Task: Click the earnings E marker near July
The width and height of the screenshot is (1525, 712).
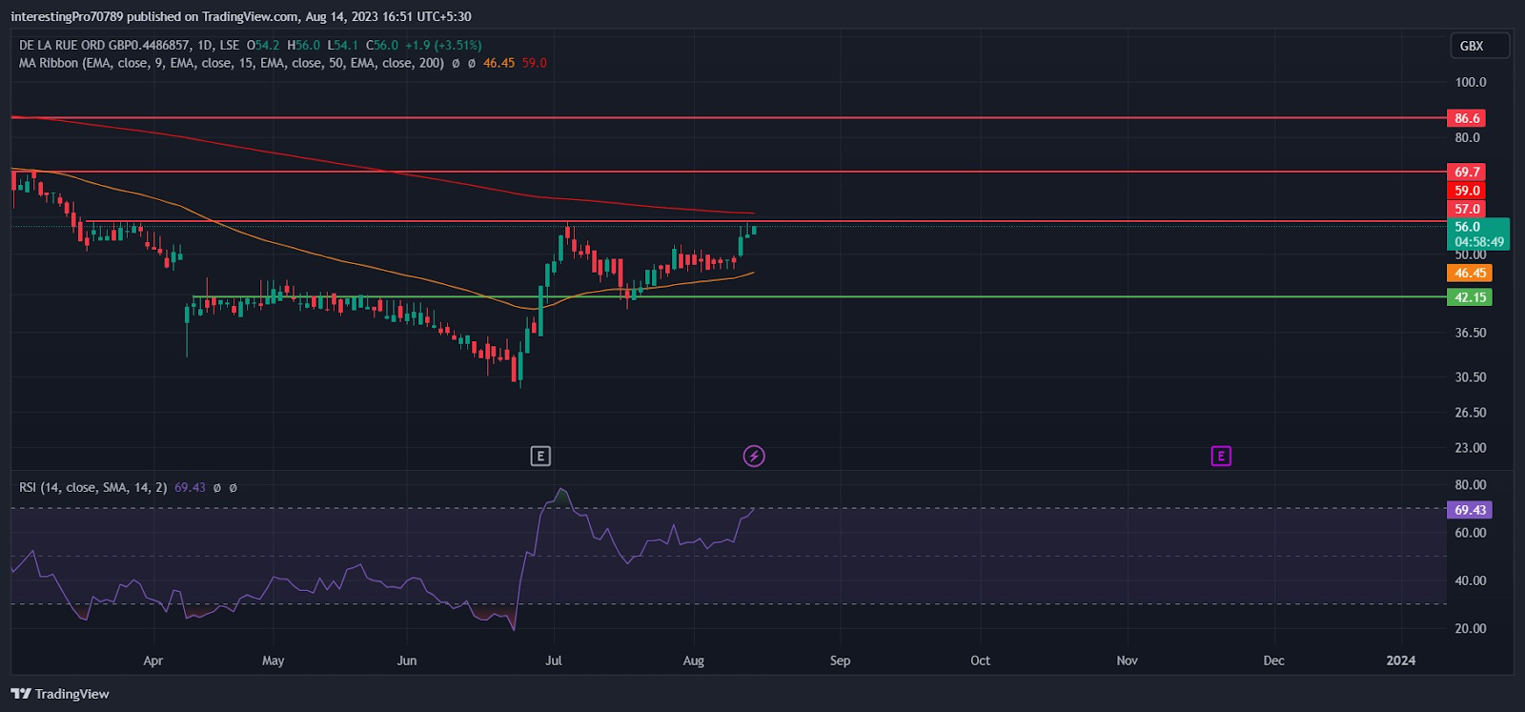Action: click(540, 457)
